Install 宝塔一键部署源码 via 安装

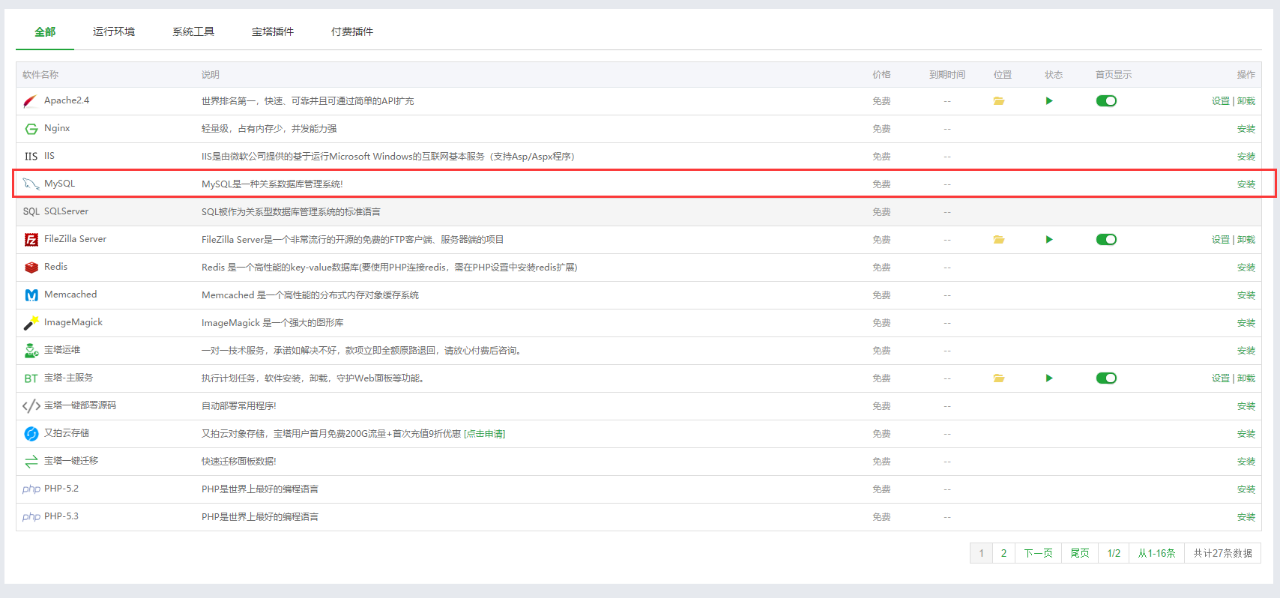pos(1246,406)
